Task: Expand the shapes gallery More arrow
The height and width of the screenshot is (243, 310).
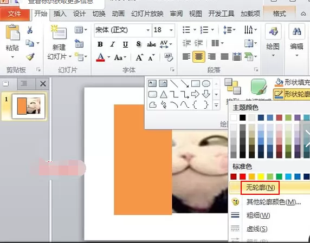Action: [x=216, y=105]
